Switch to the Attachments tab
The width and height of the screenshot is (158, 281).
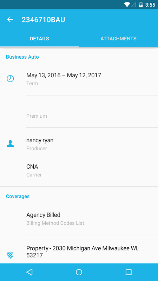[118, 39]
